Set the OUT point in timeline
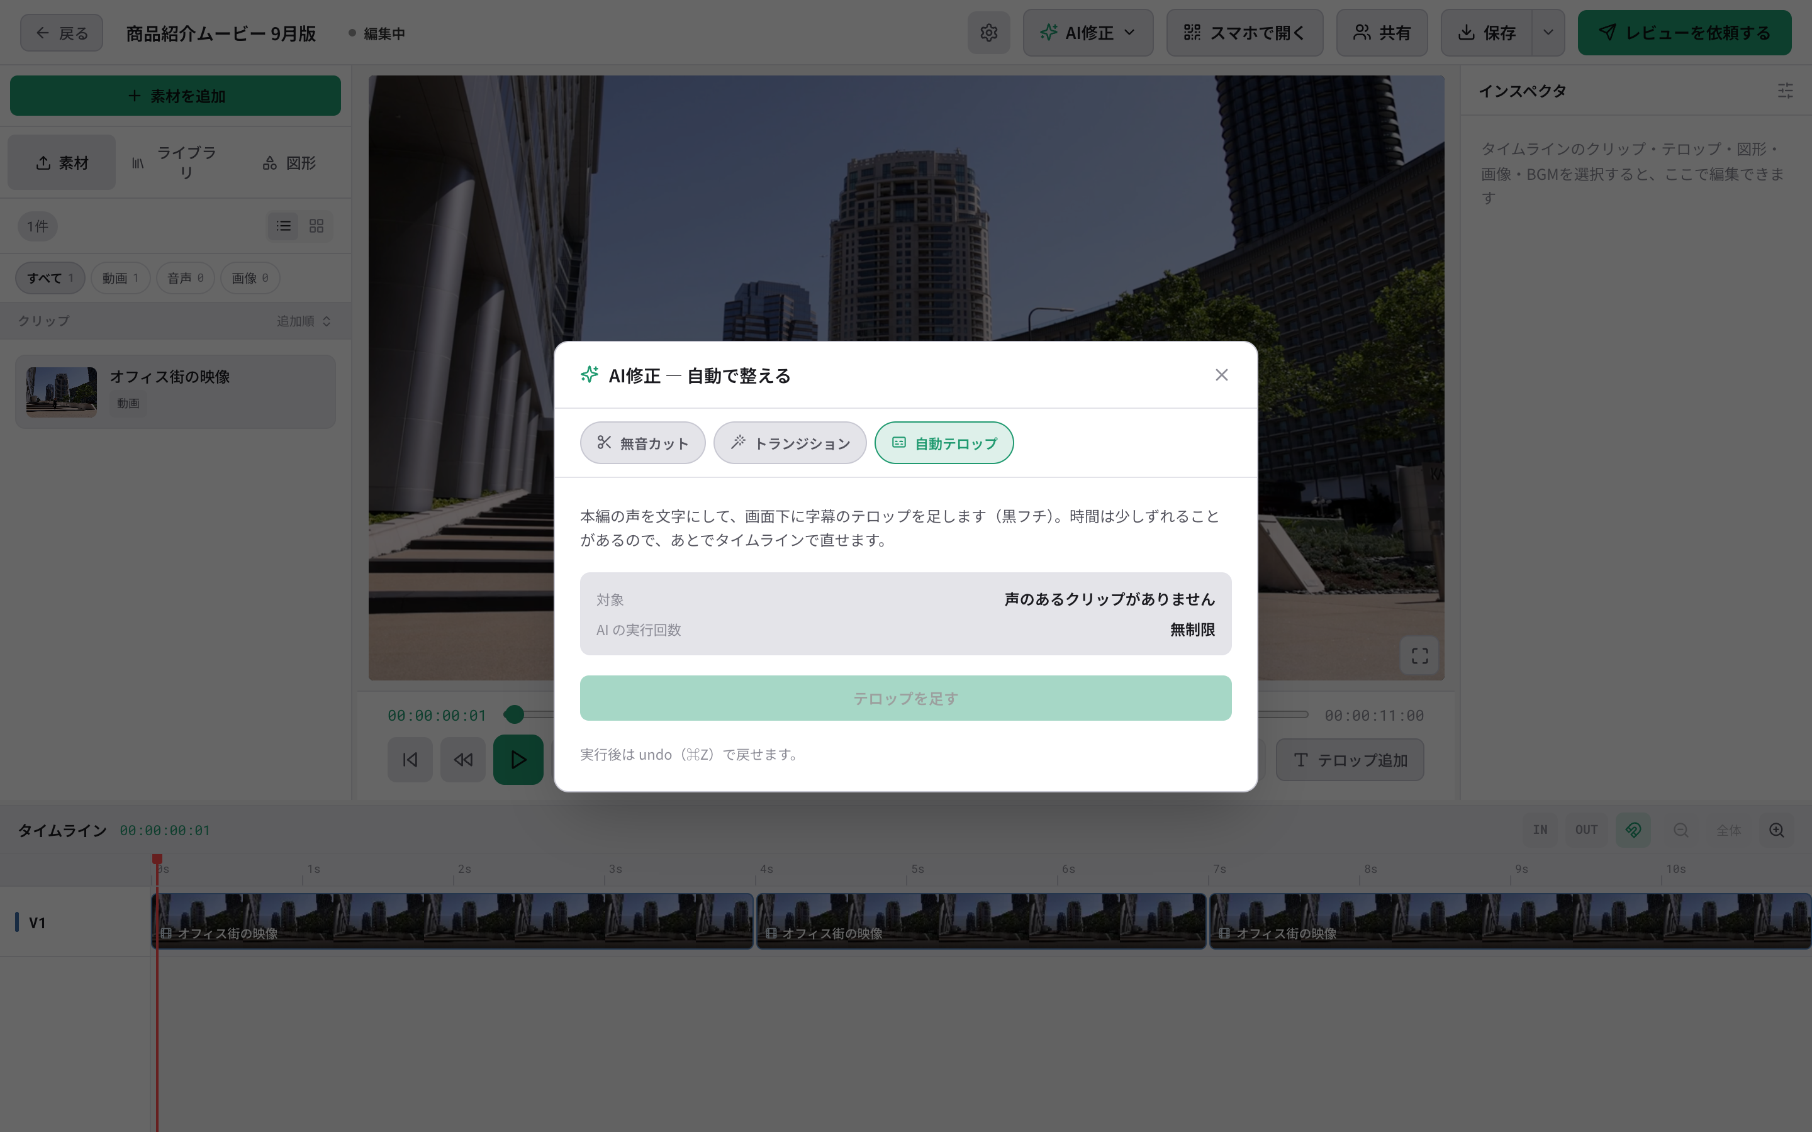This screenshot has width=1812, height=1132. tap(1586, 830)
